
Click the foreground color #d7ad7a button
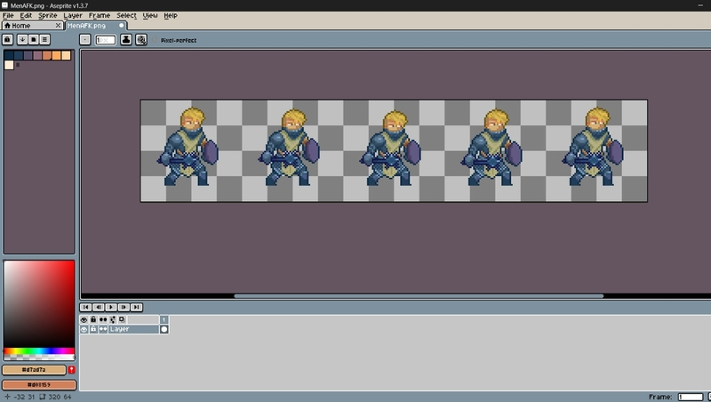pos(34,369)
